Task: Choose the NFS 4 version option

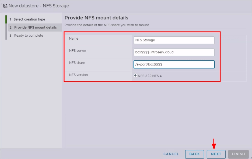Action: tap(150, 76)
